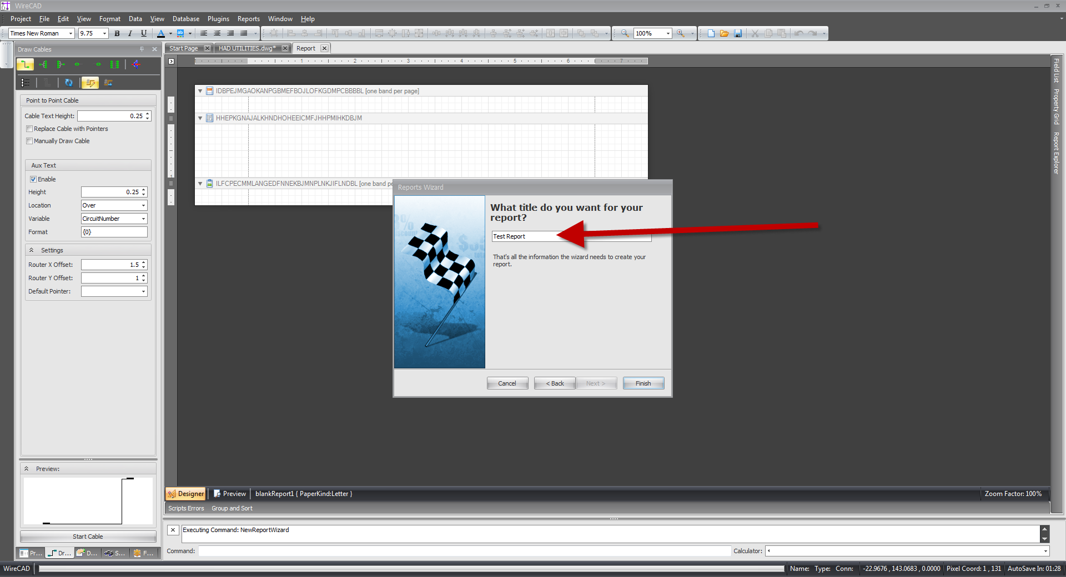Click the blue refresh icon in Draw Cables
1066x577 pixels.
click(x=69, y=83)
